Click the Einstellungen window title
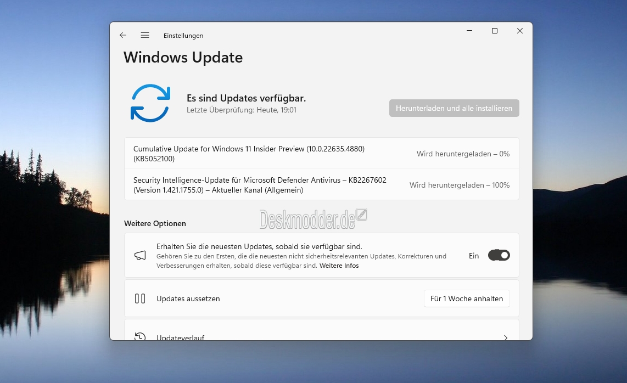Image resolution: width=627 pixels, height=383 pixels. pos(183,36)
